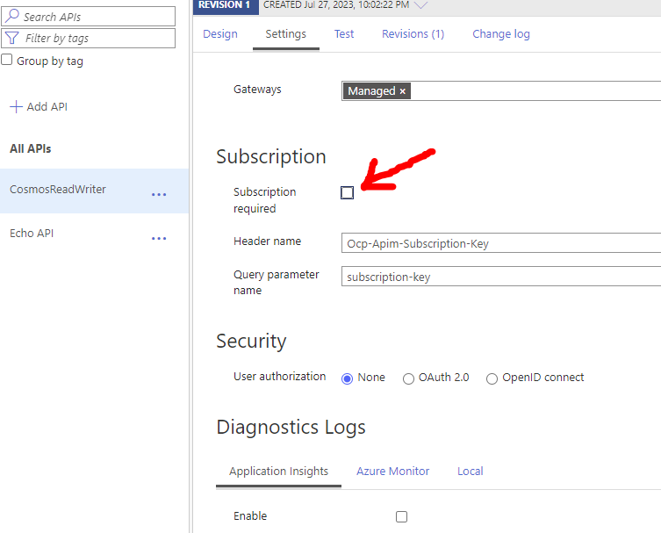Open the Change log tab
The height and width of the screenshot is (533, 661).
pos(501,33)
